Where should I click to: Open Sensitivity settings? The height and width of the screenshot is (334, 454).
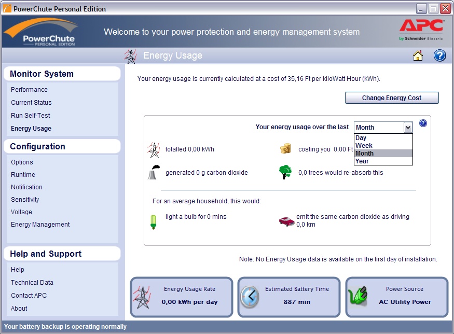click(x=25, y=200)
